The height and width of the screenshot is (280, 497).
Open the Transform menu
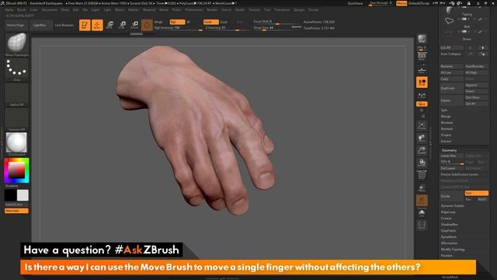(282, 10)
